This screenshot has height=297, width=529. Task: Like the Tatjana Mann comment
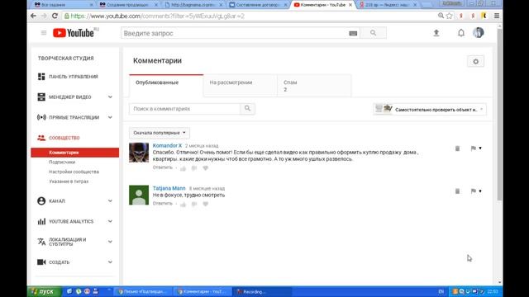[x=183, y=205]
